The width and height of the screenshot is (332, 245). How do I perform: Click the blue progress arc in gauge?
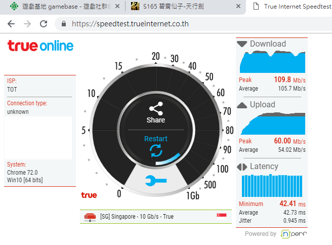tap(168, 159)
